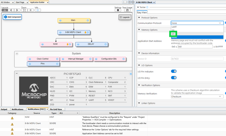Choose UART from the protocol dropdown list

[174, 27]
